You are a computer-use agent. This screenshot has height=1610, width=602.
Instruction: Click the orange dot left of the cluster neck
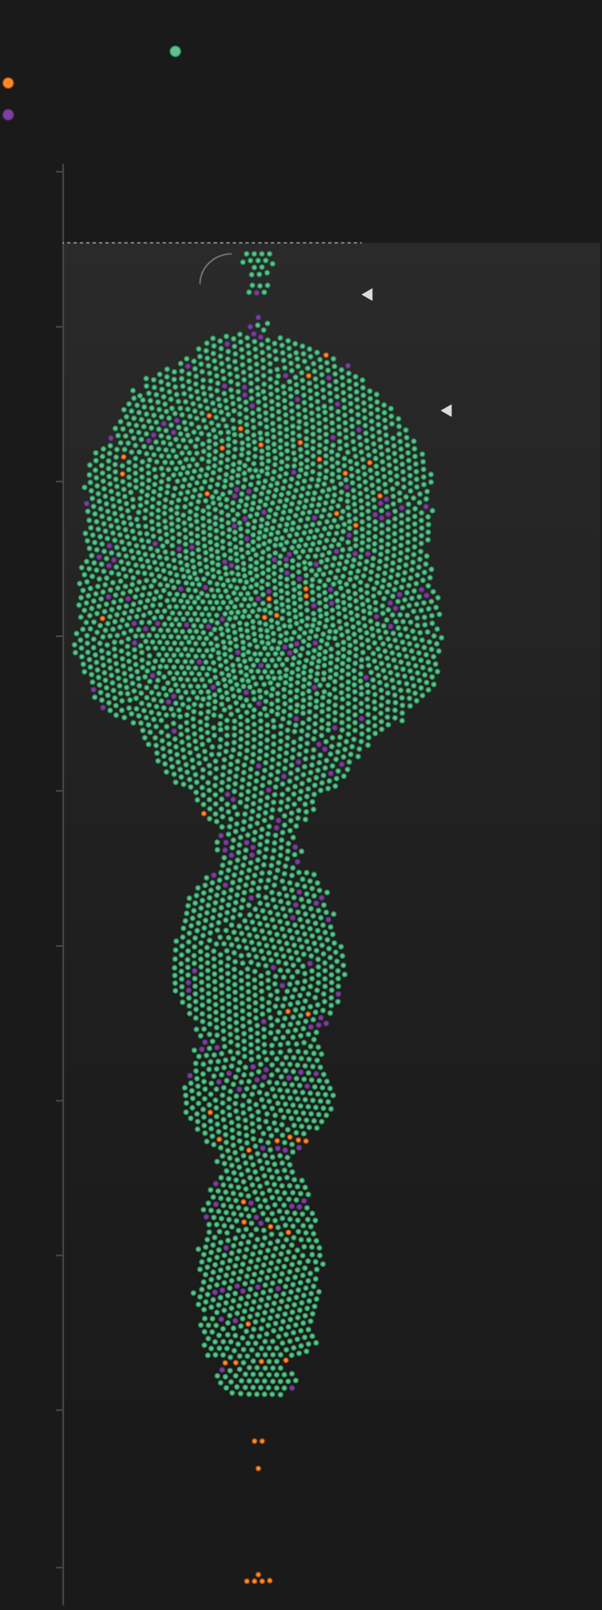204,814
